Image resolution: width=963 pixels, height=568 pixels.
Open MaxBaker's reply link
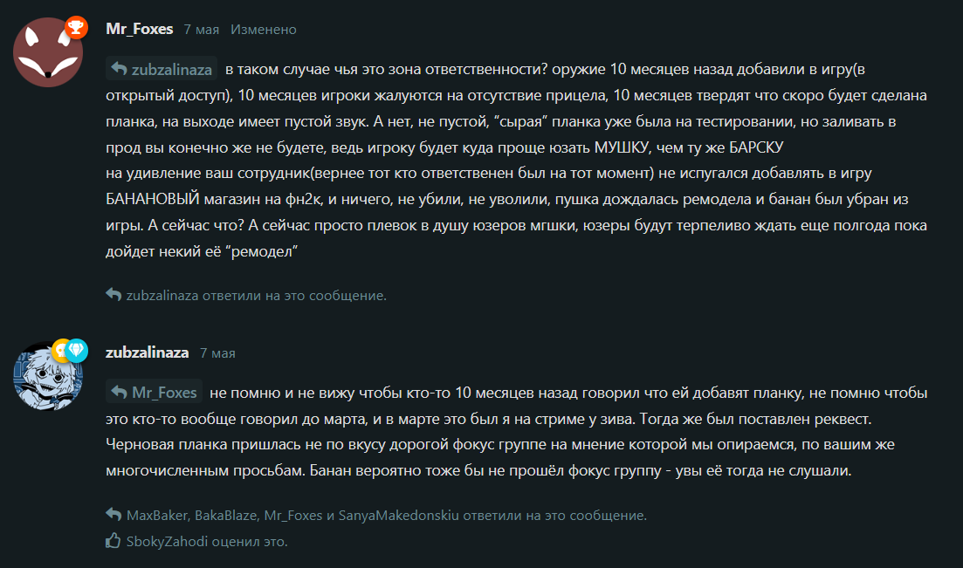156,515
